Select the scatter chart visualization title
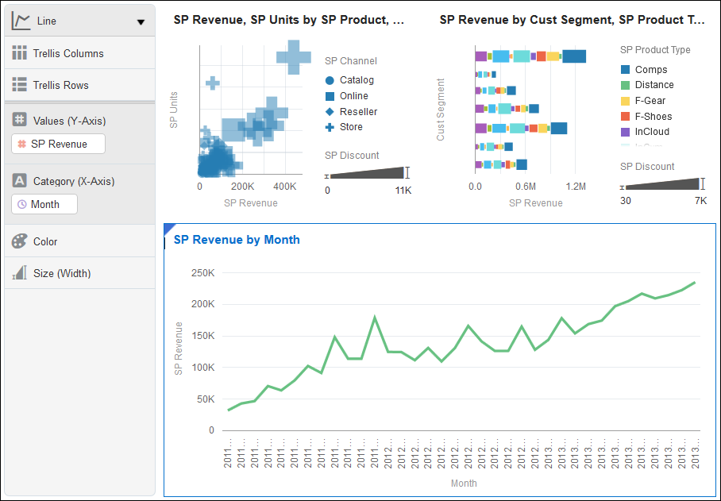Viewport: 721px width, 501px height. click(289, 20)
